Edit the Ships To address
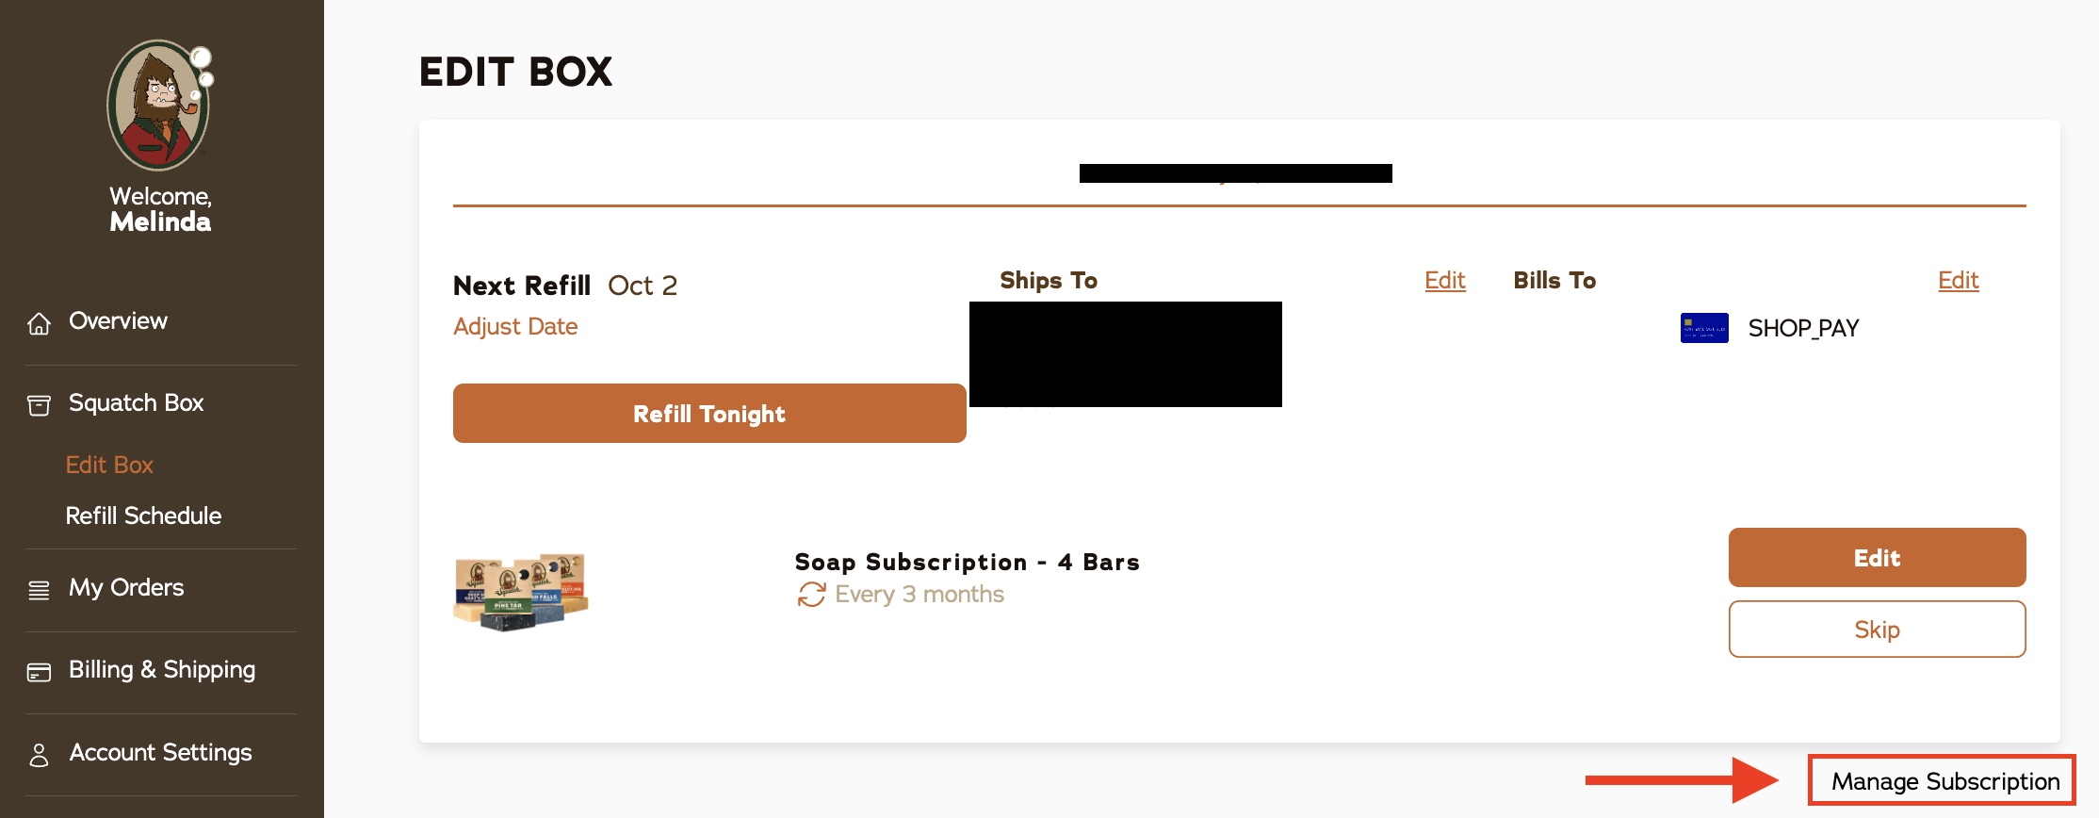Image resolution: width=2099 pixels, height=818 pixels. point(1445,280)
